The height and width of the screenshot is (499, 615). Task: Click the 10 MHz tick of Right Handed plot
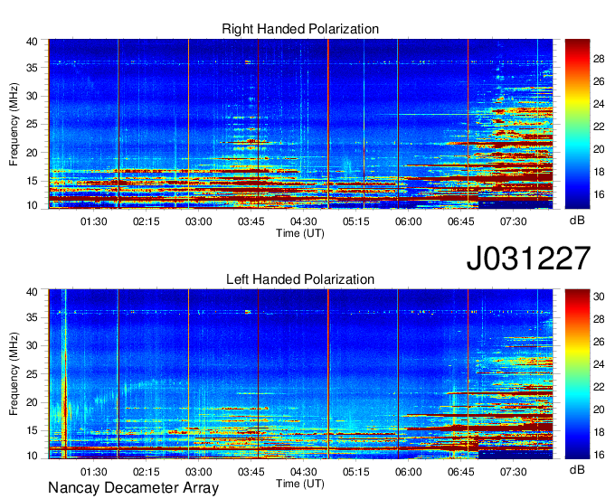(33, 205)
